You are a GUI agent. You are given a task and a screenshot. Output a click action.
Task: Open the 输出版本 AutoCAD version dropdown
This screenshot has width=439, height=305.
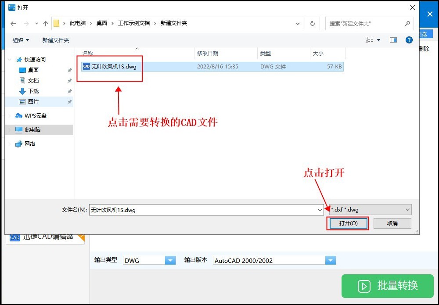[331, 260]
